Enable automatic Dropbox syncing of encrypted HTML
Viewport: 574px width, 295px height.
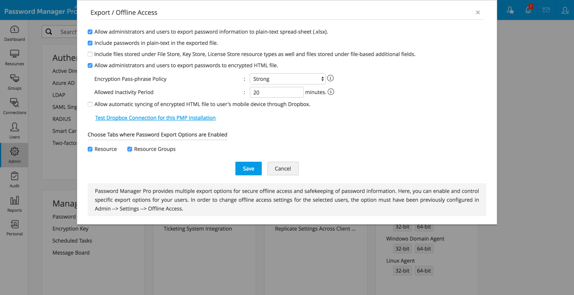pos(90,104)
